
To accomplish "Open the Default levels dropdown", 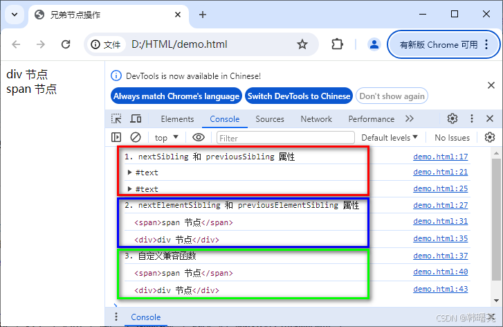I will click(389, 137).
